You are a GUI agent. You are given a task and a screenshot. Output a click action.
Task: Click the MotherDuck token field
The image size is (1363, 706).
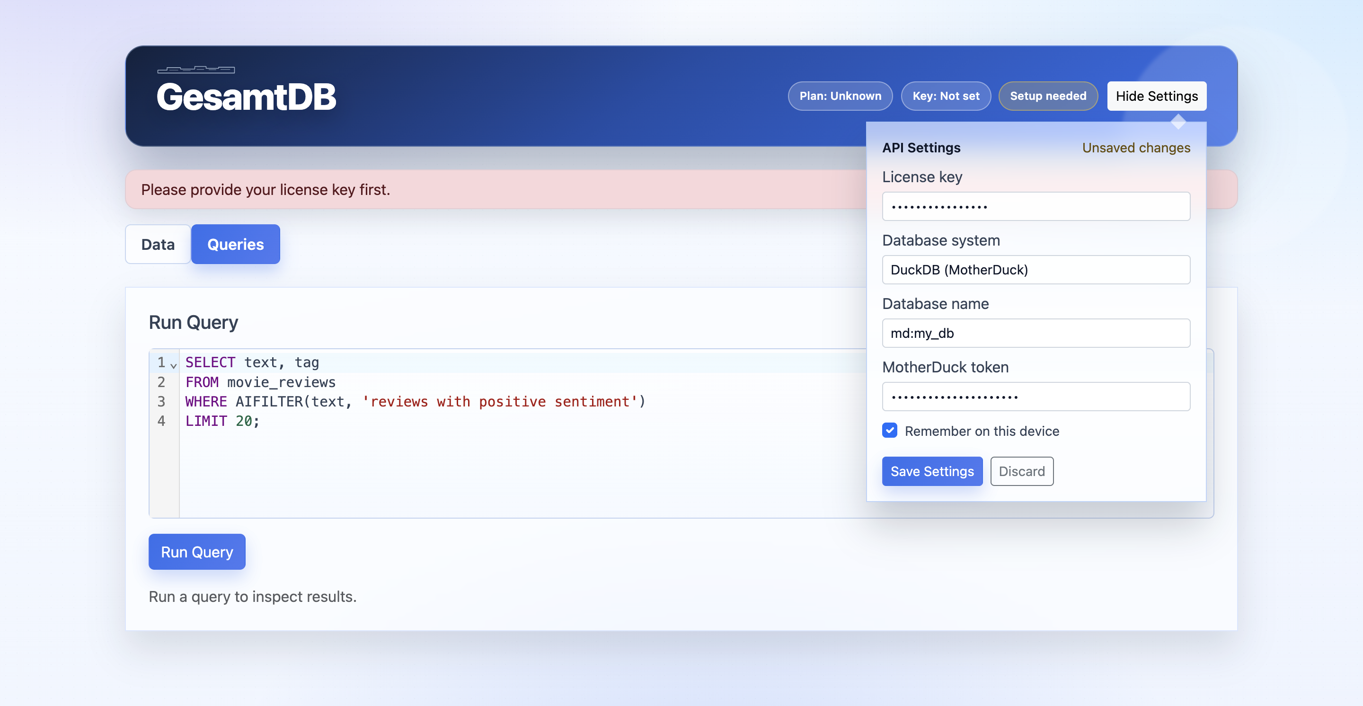[1036, 396]
